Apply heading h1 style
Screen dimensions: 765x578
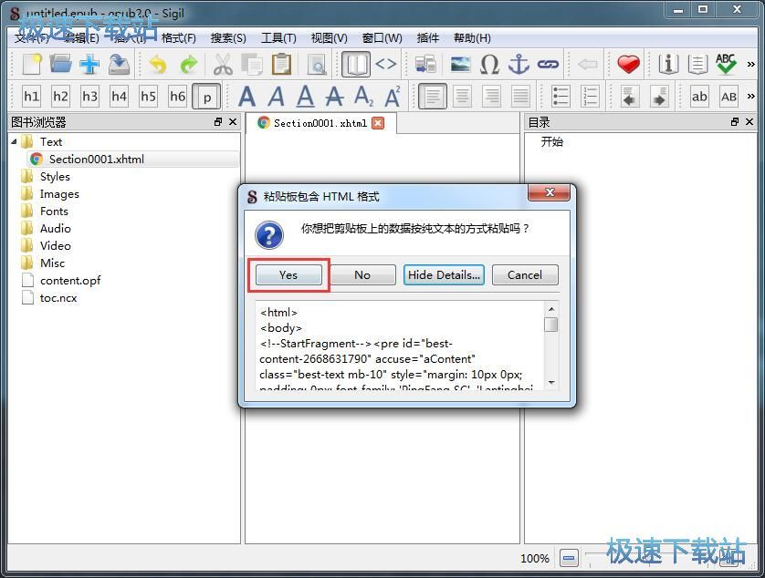[32, 97]
